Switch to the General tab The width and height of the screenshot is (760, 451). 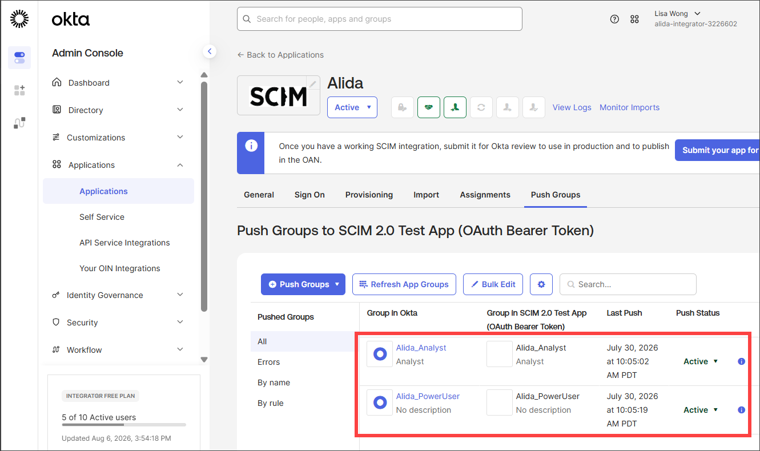(259, 195)
